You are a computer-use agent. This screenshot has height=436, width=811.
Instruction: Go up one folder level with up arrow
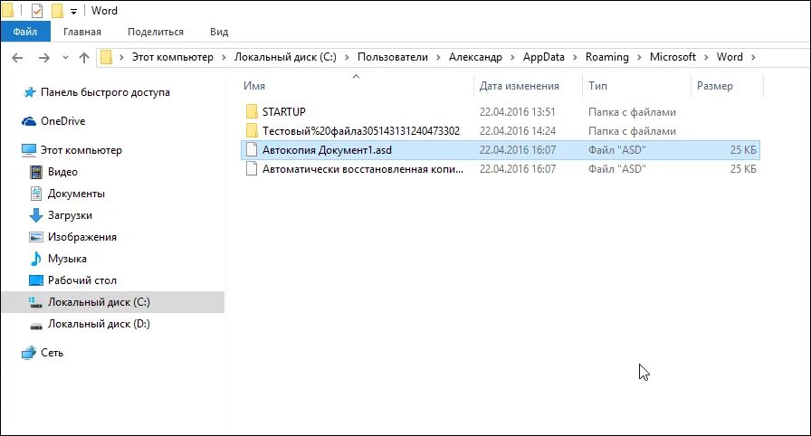click(84, 57)
